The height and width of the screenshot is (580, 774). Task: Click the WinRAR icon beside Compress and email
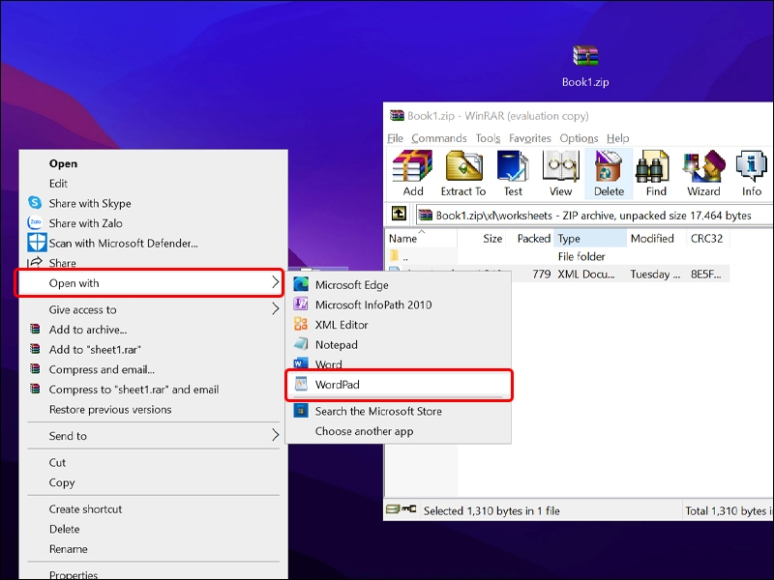point(35,369)
